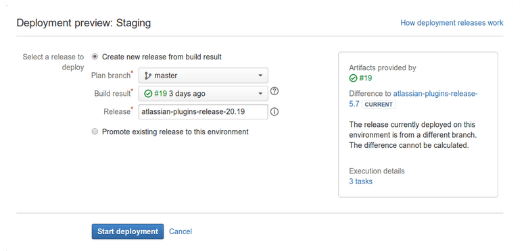
Task: Open How deployment releases work link
Action: [x=452, y=23]
